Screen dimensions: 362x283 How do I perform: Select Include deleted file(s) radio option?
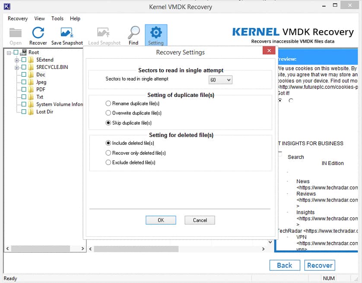tap(108, 143)
